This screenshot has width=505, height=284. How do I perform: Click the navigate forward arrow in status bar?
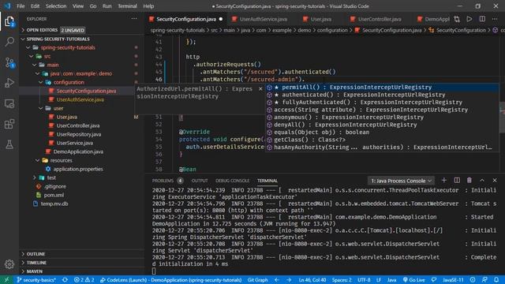(x=289, y=280)
